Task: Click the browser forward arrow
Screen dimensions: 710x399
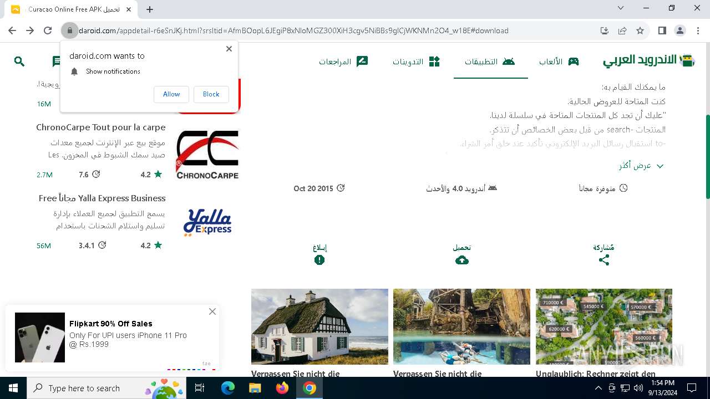Action: (x=30, y=30)
